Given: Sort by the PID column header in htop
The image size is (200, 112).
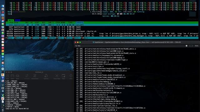Looking at the screenshot, I should 11,23.
